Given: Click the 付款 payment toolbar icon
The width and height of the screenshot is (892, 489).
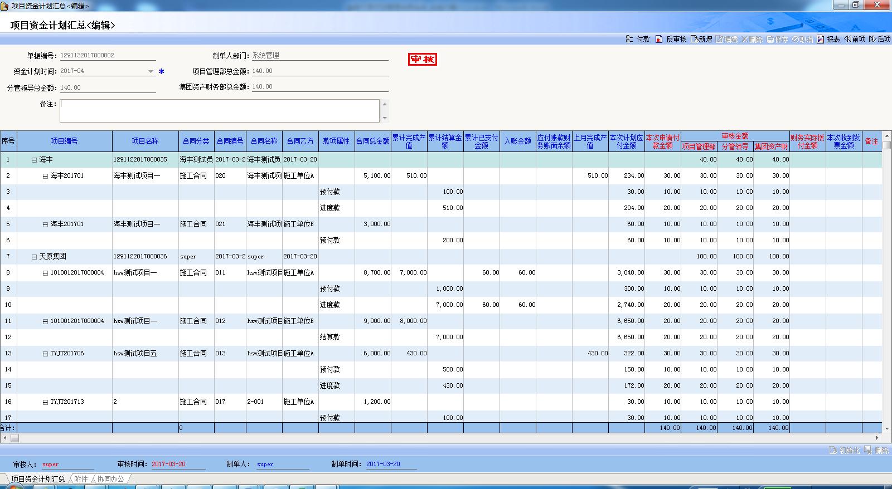Looking at the screenshot, I should click(x=629, y=39).
